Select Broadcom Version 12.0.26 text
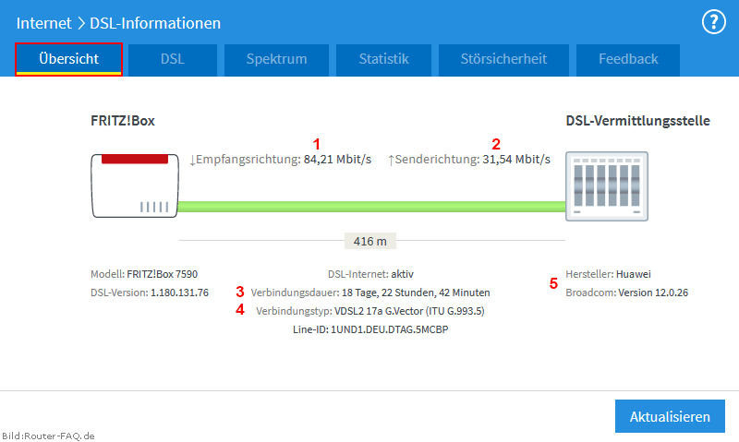The width and height of the screenshot is (739, 442). [653, 293]
